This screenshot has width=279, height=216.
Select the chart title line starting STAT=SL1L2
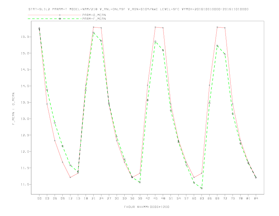tap(138, 9)
